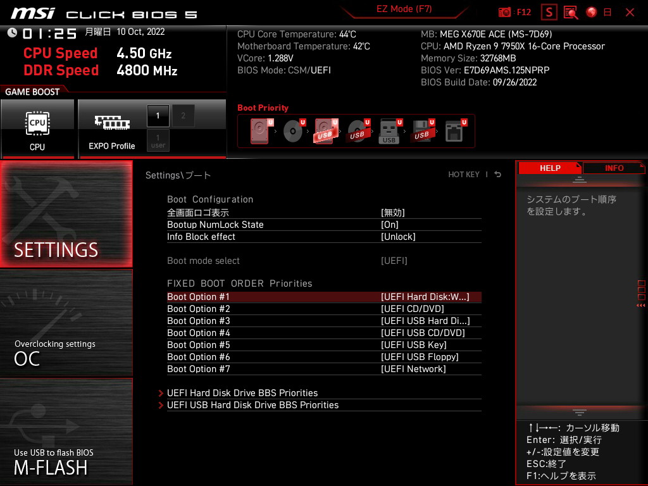
Task: Switch to EZ Mode (F7)
Action: [404, 9]
